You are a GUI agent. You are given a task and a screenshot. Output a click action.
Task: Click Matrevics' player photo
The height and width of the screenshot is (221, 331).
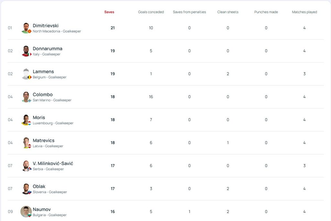(26, 143)
